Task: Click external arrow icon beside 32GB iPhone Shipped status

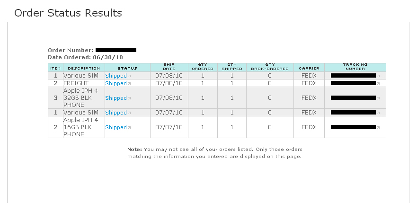Action: coord(129,98)
